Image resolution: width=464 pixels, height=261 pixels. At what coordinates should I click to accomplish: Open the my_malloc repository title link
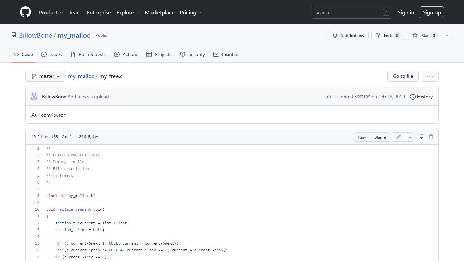[x=74, y=35]
